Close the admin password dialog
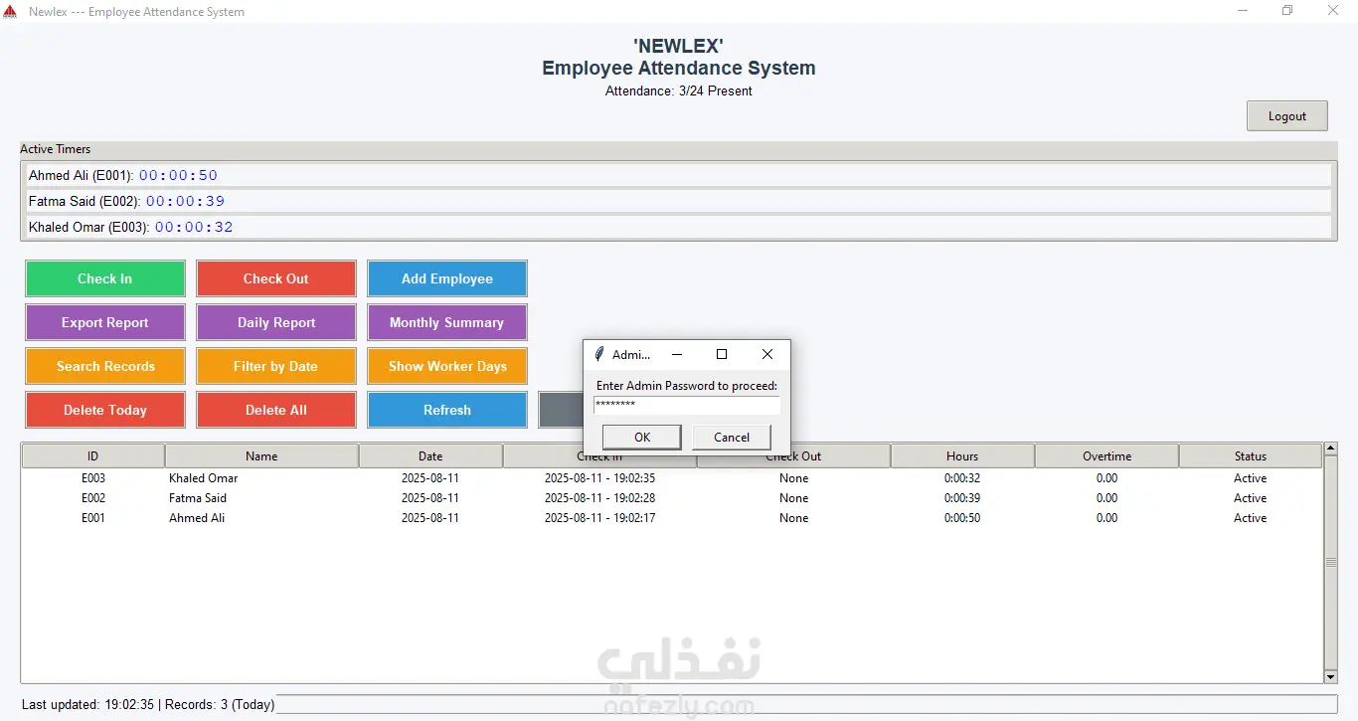The height and width of the screenshot is (721, 1358). click(x=767, y=354)
